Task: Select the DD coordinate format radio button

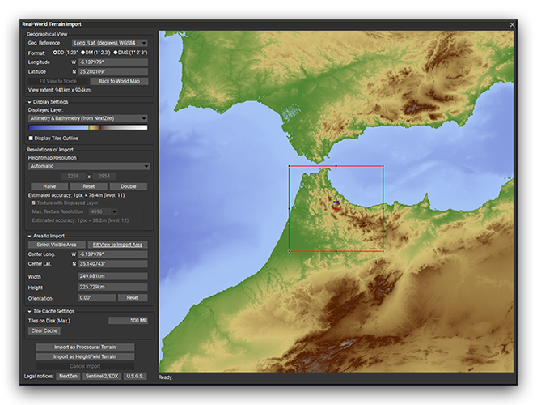Action: point(55,53)
